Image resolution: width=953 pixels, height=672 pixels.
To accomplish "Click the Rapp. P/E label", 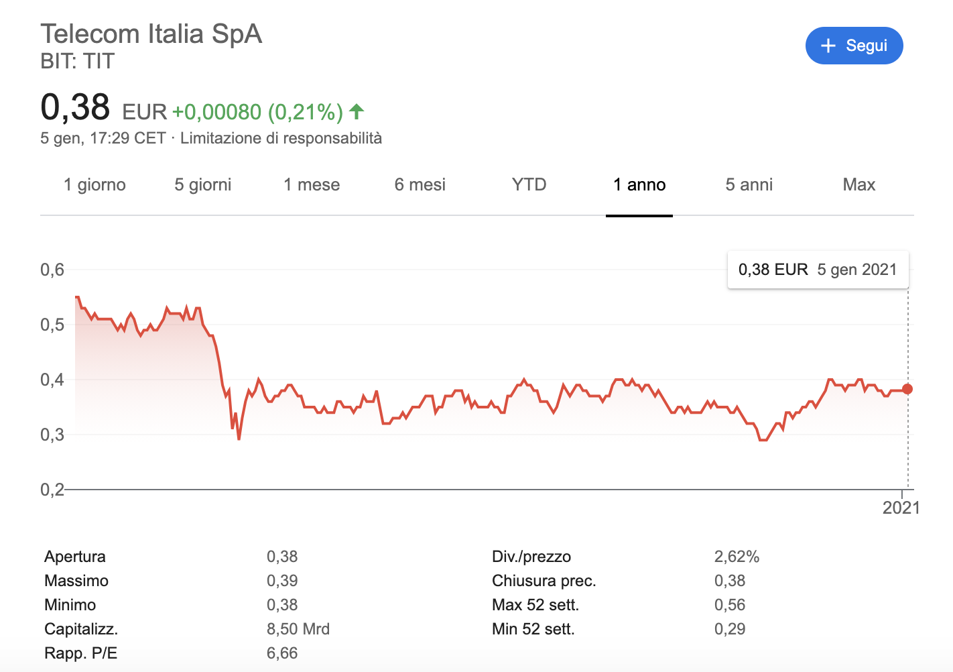I will click(x=80, y=653).
